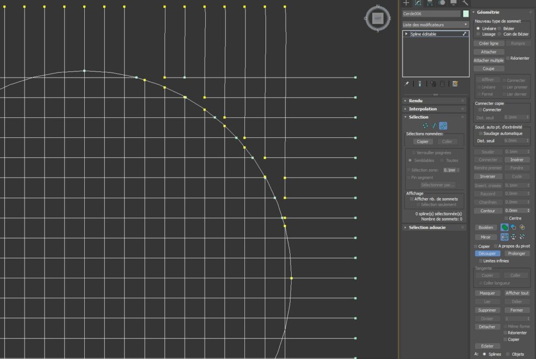Click the Pin Stack pushpin icon
Screen dimensions: 536x359
(x=407, y=84)
